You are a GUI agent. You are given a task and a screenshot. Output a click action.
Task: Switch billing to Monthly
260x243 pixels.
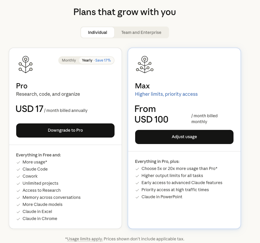click(69, 60)
